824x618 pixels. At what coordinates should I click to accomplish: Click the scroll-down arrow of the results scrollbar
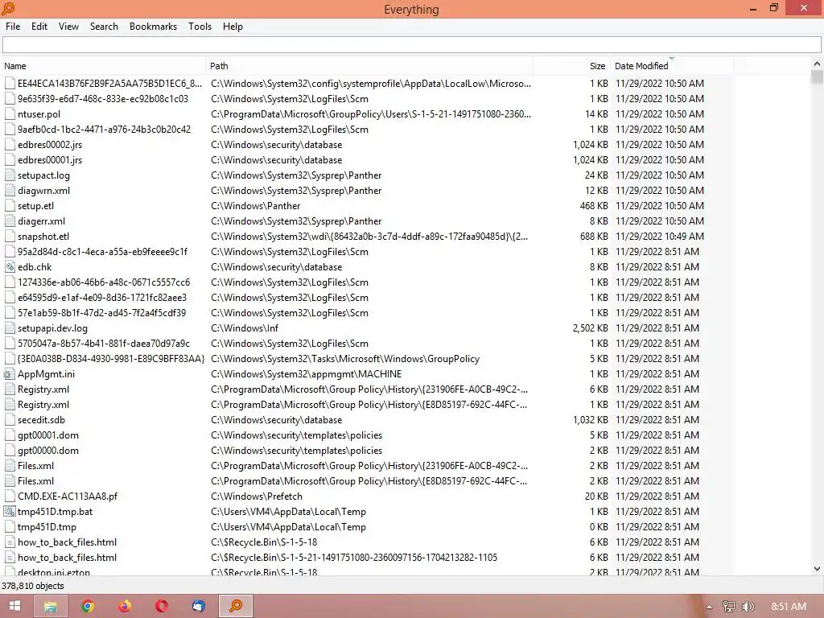[x=817, y=569]
